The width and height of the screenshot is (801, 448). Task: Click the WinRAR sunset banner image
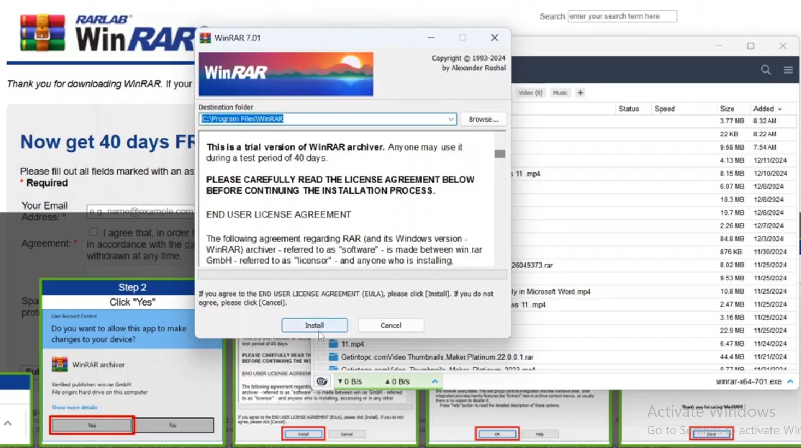click(286, 74)
